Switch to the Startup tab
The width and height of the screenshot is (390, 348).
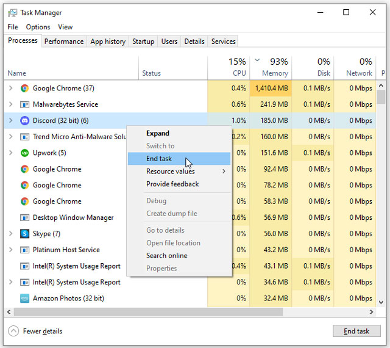click(143, 42)
